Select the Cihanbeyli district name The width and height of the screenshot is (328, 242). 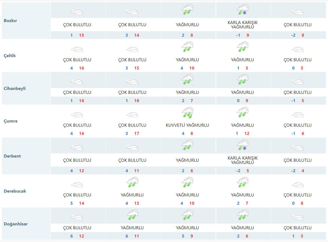click(15, 88)
